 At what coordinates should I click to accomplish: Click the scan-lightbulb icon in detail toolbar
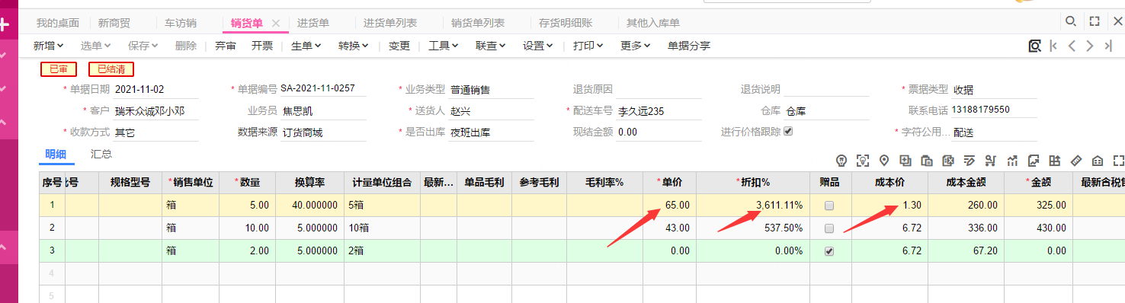point(863,161)
